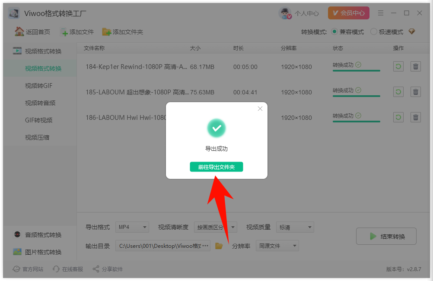Image resolution: width=433 pixels, height=281 pixels.
Task: Switch to 视频压缩 in sidebar
Action: tap(37, 137)
